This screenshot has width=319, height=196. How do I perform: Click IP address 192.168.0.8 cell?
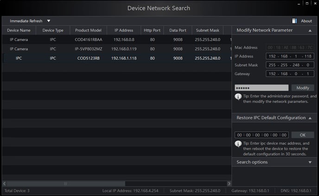124,40
